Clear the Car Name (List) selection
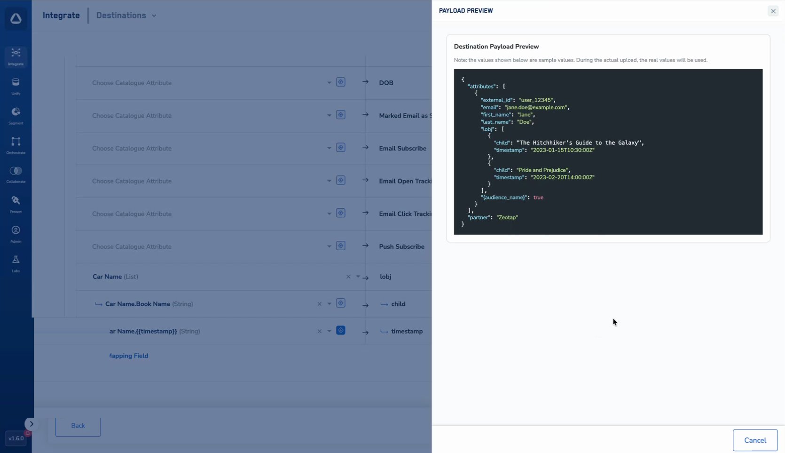Screen dimensions: 785x453 pos(348,277)
